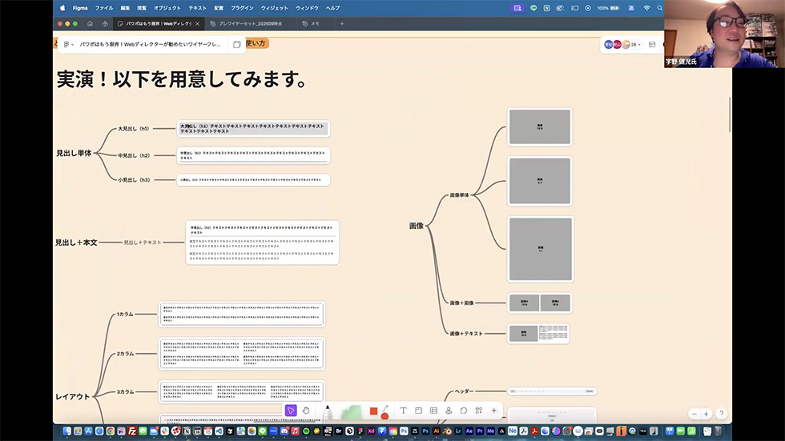This screenshot has height=441, width=785.
Task: Select the top 16:9 image placeholder
Action: 540,127
